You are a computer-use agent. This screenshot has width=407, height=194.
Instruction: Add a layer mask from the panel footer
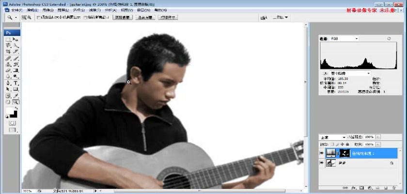361,188
